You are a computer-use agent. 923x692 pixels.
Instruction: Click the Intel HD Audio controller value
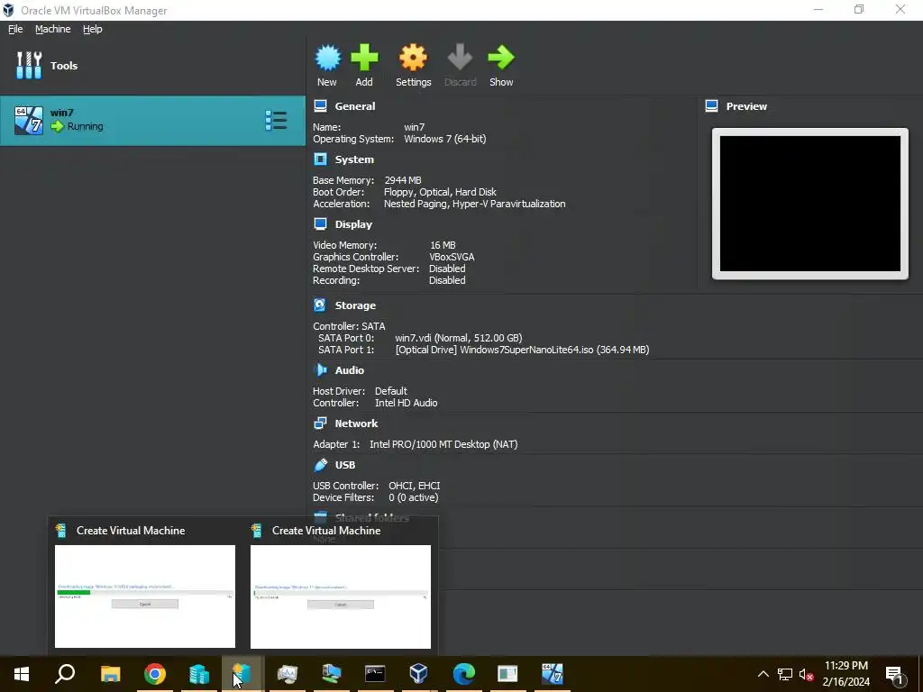coord(407,403)
